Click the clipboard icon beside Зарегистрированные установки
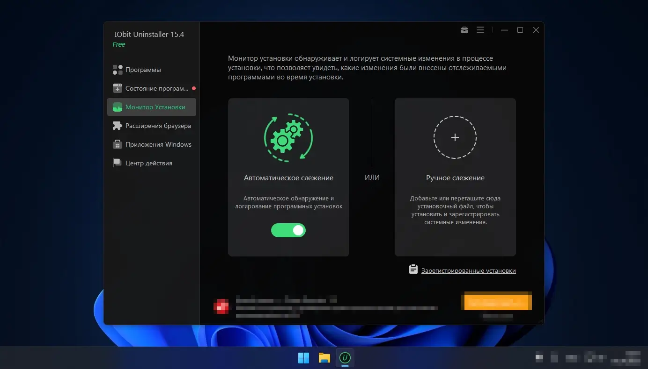The image size is (648, 369). point(413,270)
